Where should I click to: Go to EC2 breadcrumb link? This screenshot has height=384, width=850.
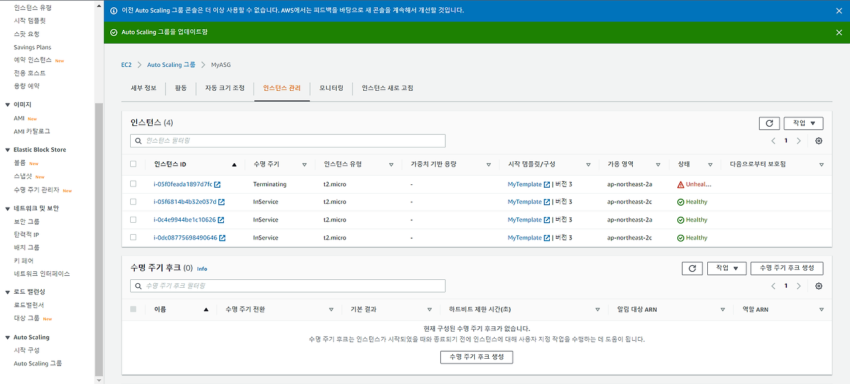coord(126,65)
